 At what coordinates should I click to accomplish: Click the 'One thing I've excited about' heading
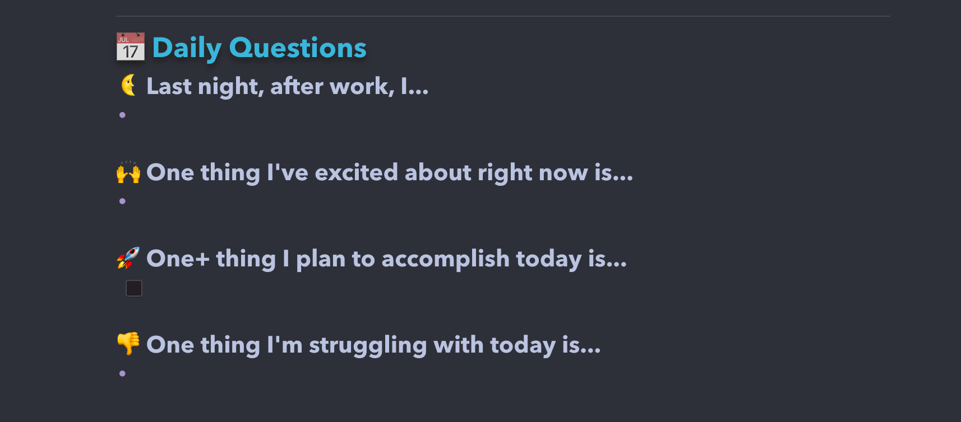[x=390, y=173]
